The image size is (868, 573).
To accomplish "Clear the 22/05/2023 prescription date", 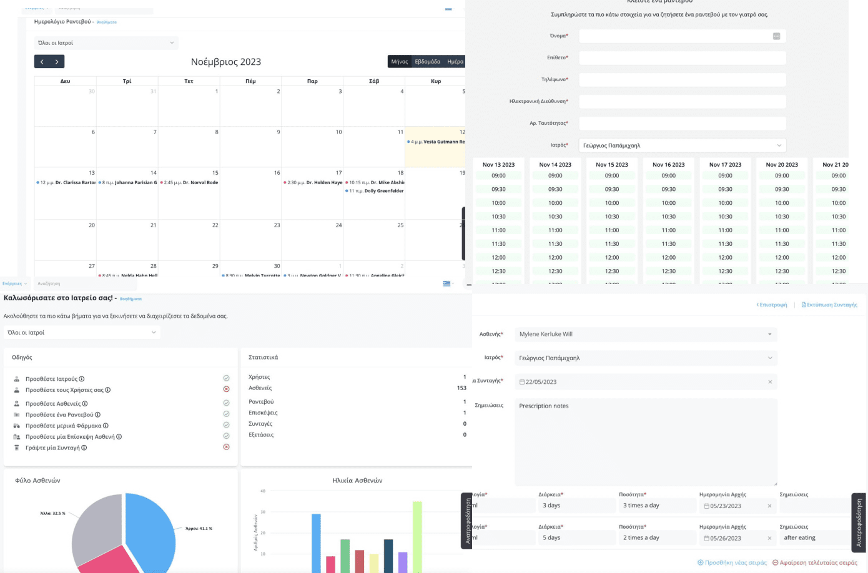I will tap(770, 382).
